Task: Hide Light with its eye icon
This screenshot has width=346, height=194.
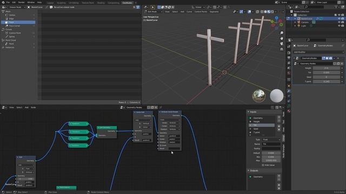Action: pyautogui.click(x=339, y=26)
